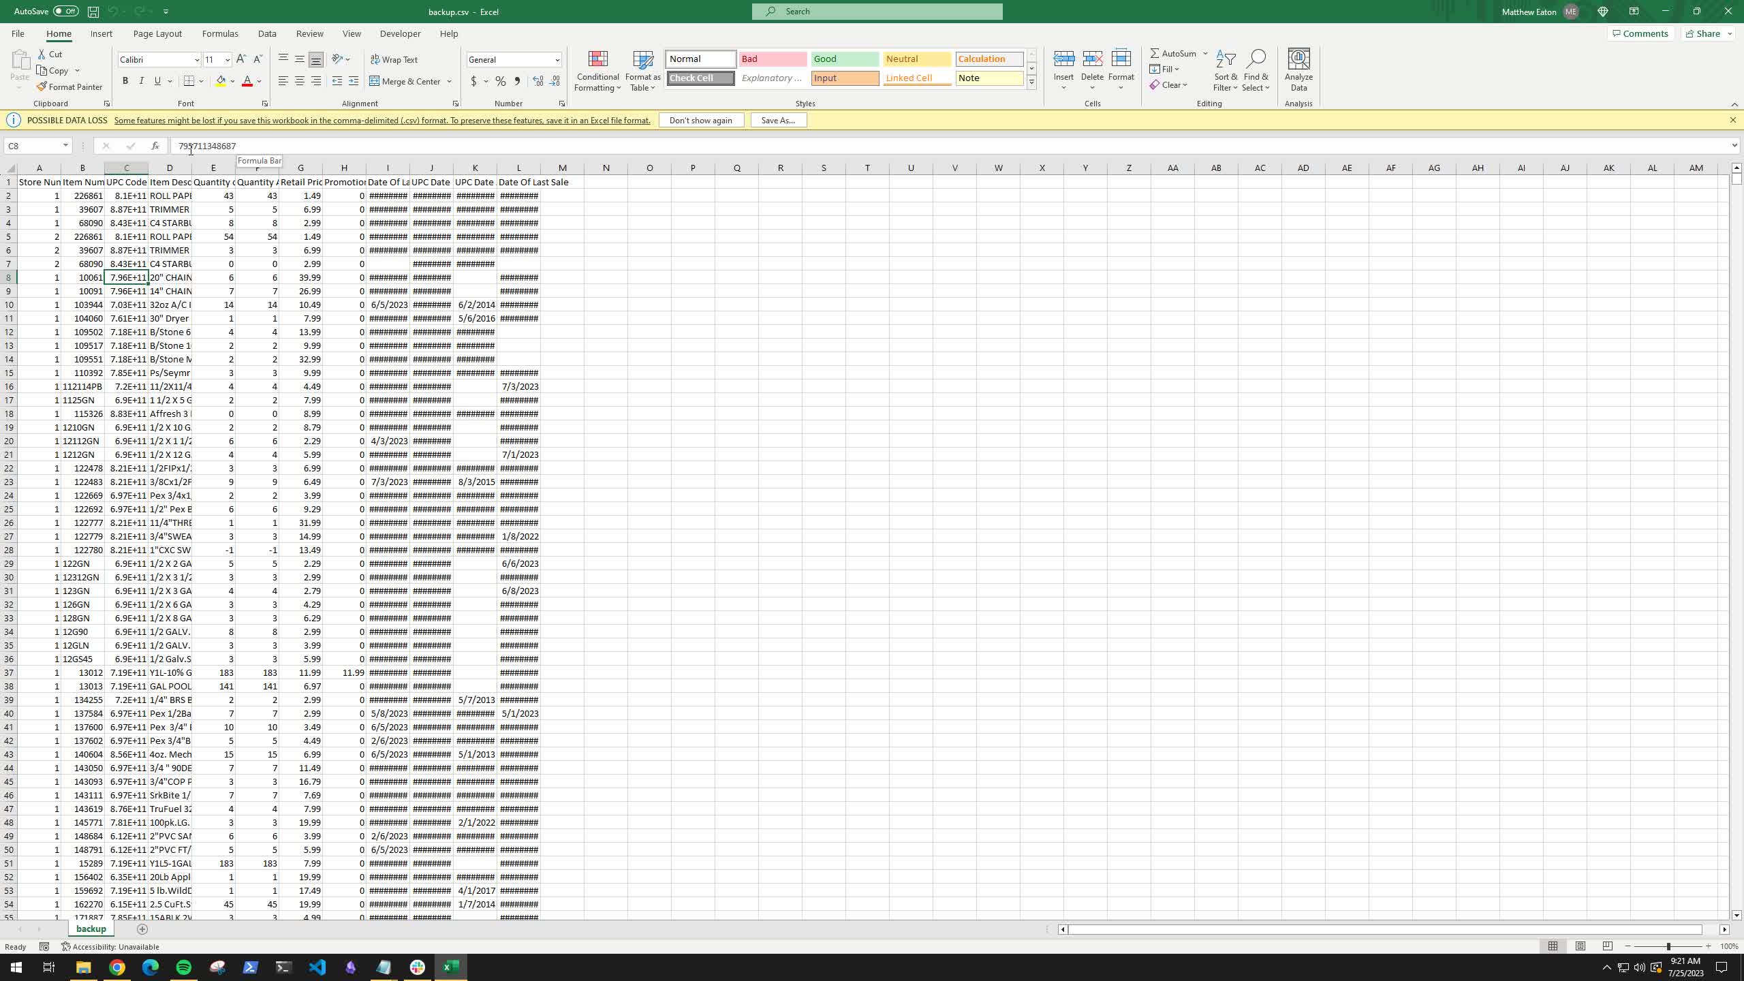1744x981 pixels.
Task: Click the Format Painter icon
Action: point(42,87)
